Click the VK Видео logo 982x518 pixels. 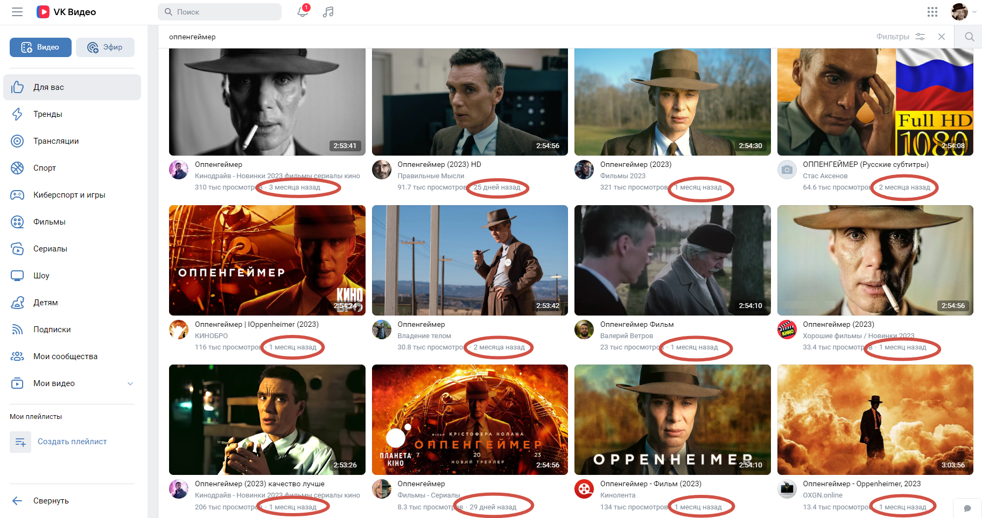[66, 12]
